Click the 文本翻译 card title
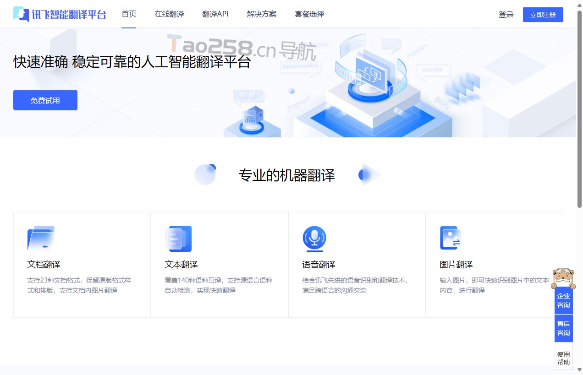This screenshot has width=583, height=375. [x=181, y=265]
